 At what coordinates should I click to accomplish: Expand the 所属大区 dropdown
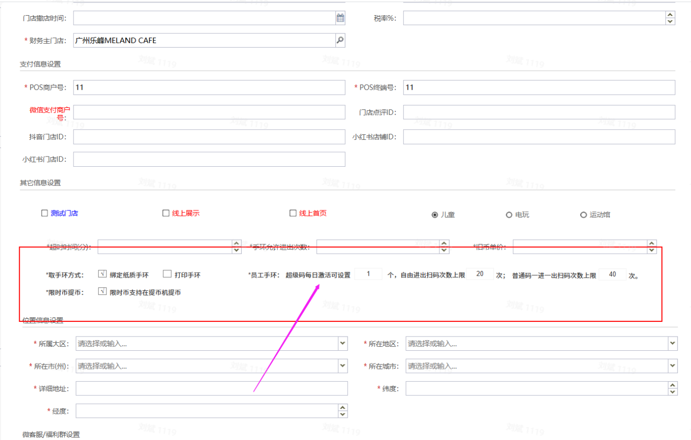[342, 343]
